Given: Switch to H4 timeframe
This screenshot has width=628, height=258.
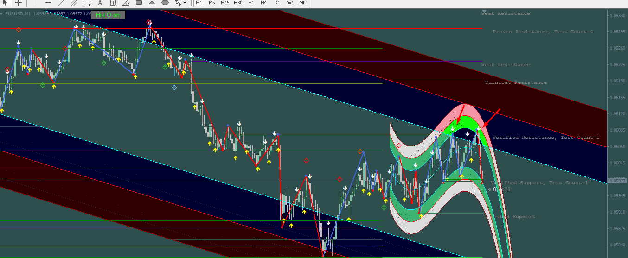Looking at the screenshot, I should tap(263, 3).
